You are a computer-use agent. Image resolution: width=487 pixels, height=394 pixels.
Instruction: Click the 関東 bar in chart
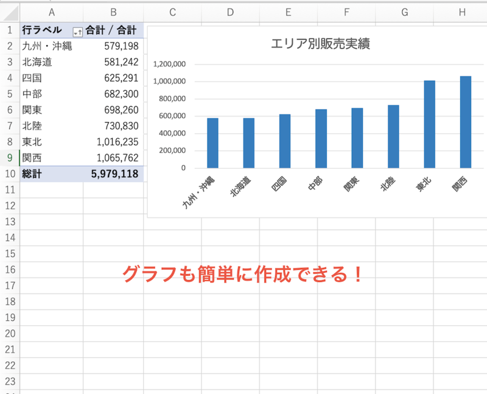[357, 138]
